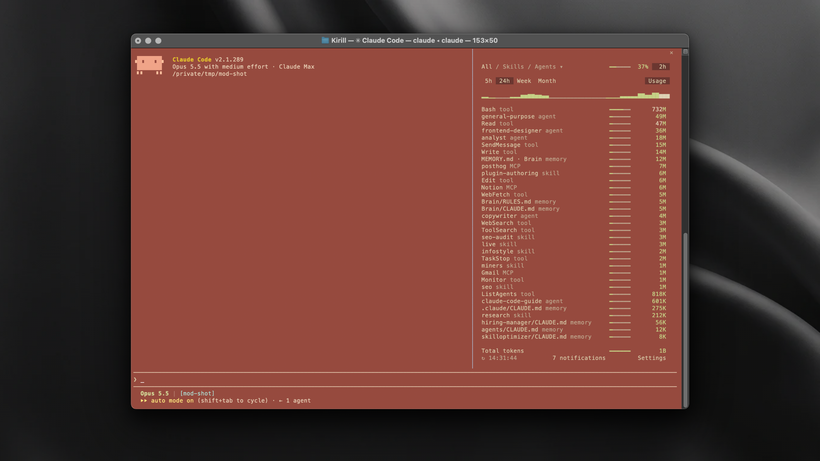Click the usage histogram chart
The width and height of the screenshot is (820, 461).
point(575,96)
